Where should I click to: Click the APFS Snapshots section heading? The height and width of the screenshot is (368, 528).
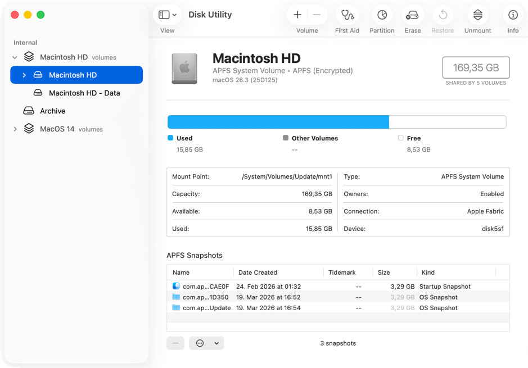pos(195,255)
